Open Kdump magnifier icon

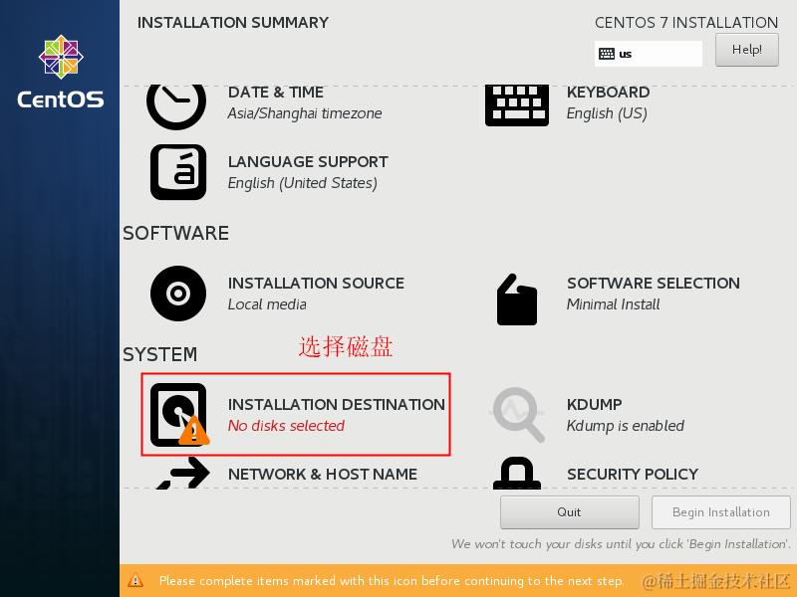point(517,414)
